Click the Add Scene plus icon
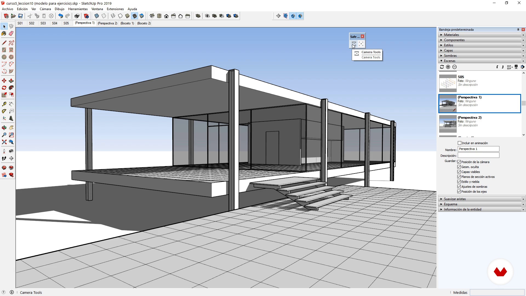 tap(448, 67)
